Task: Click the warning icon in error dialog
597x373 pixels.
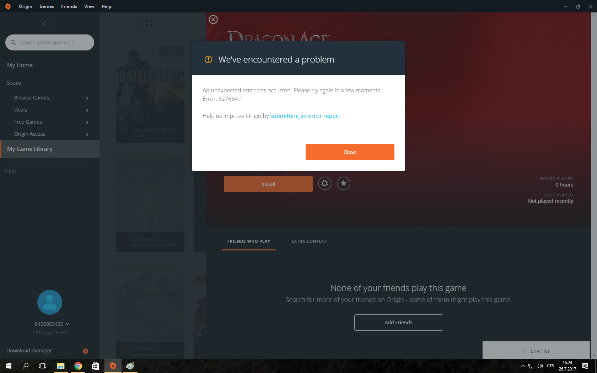Action: pos(208,59)
